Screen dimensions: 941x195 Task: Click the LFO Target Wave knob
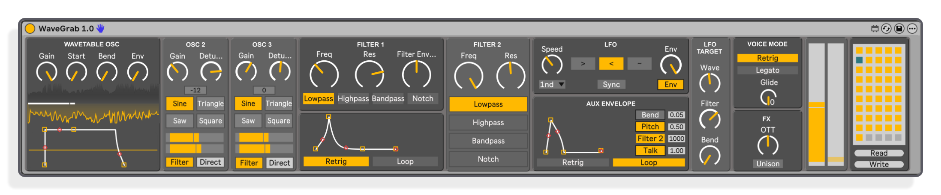(x=710, y=83)
